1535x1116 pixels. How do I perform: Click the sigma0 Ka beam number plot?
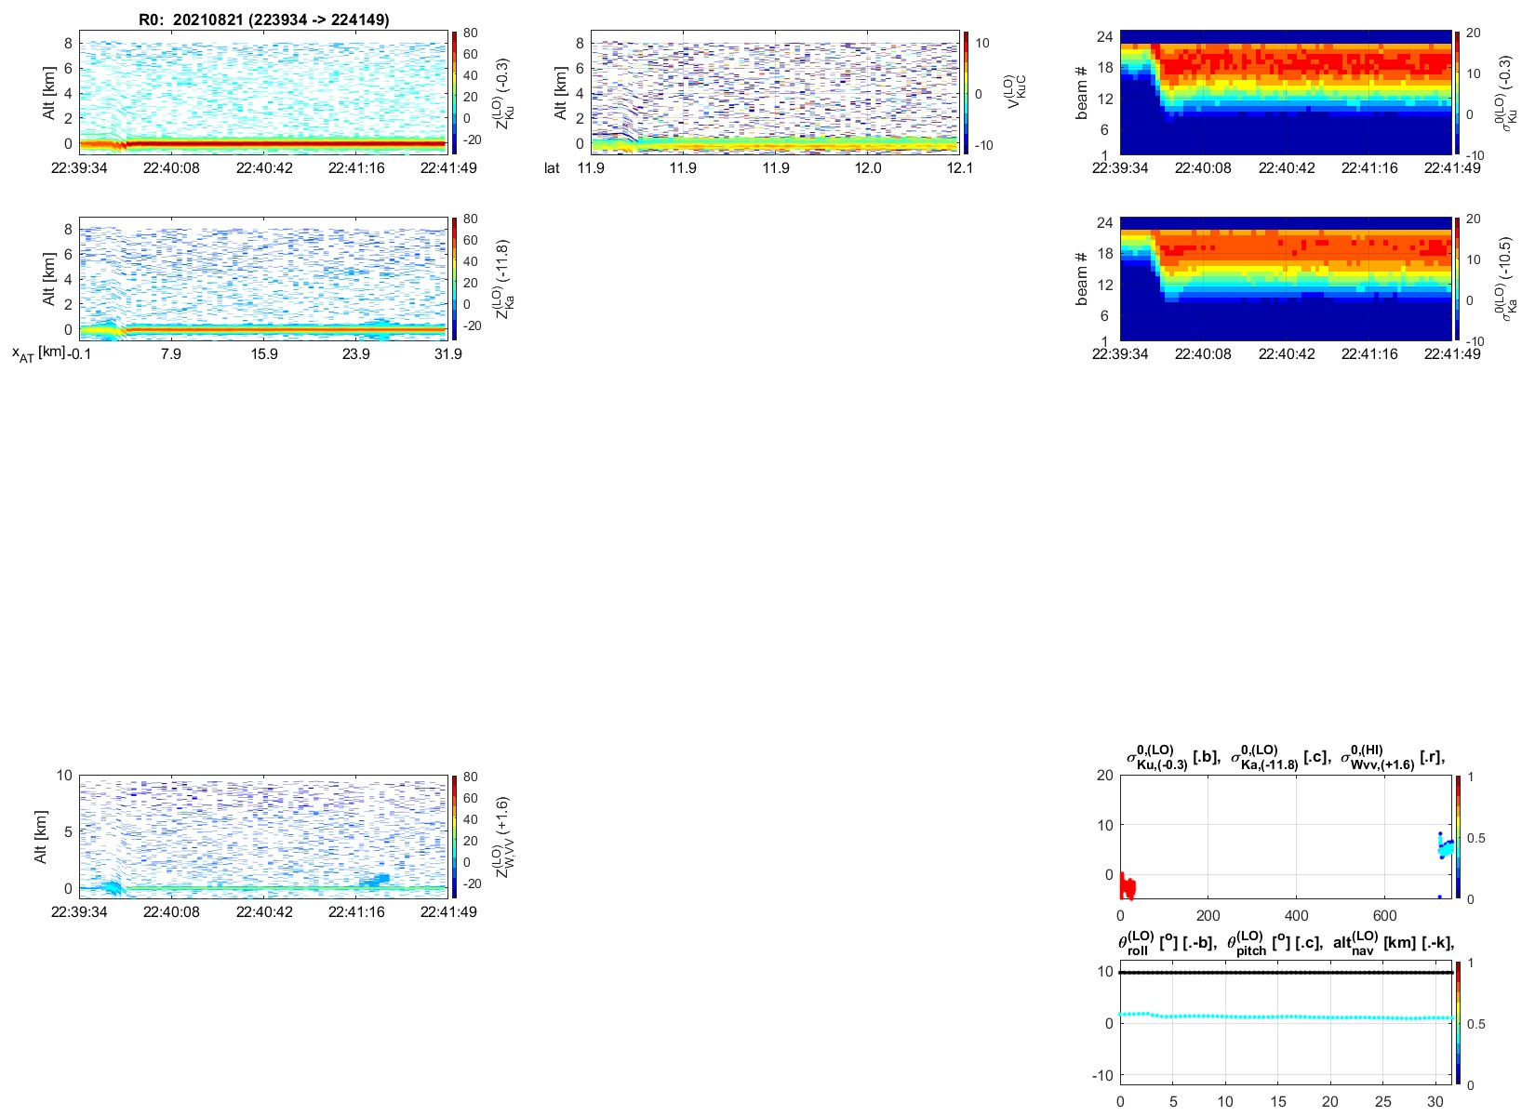[1286, 279]
